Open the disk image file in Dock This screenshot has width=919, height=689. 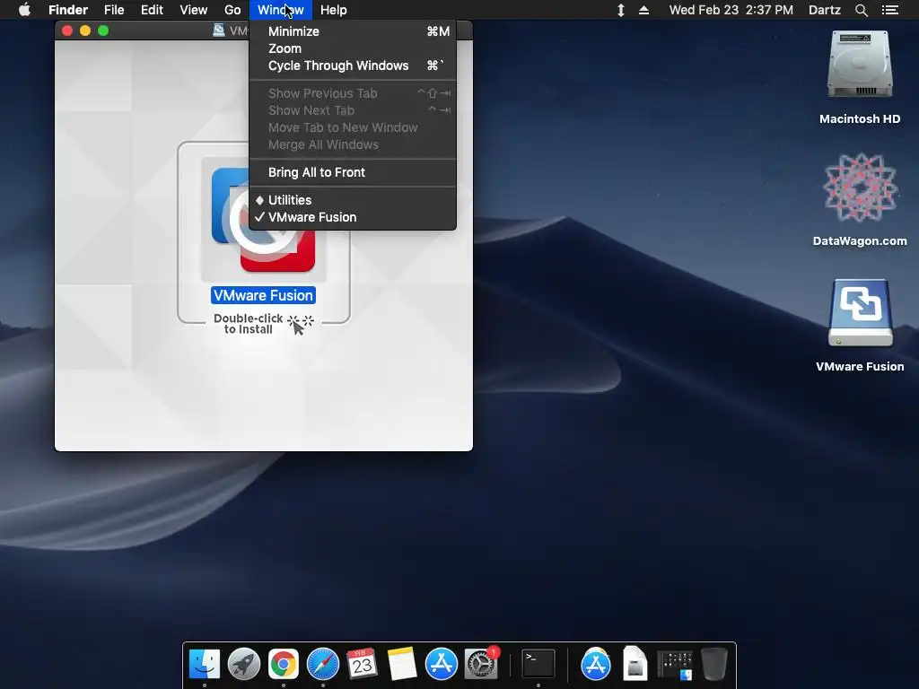[635, 664]
